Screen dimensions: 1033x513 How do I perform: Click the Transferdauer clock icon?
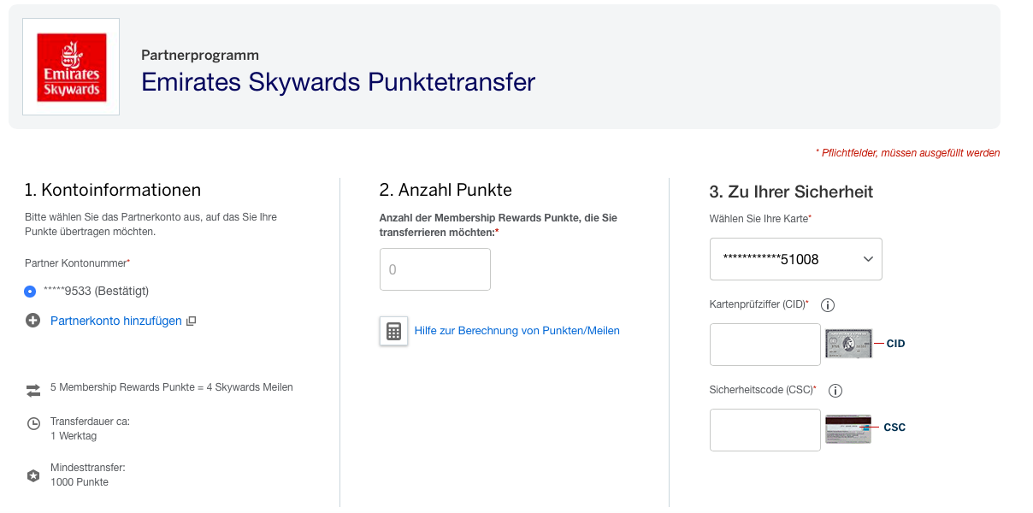tap(33, 423)
